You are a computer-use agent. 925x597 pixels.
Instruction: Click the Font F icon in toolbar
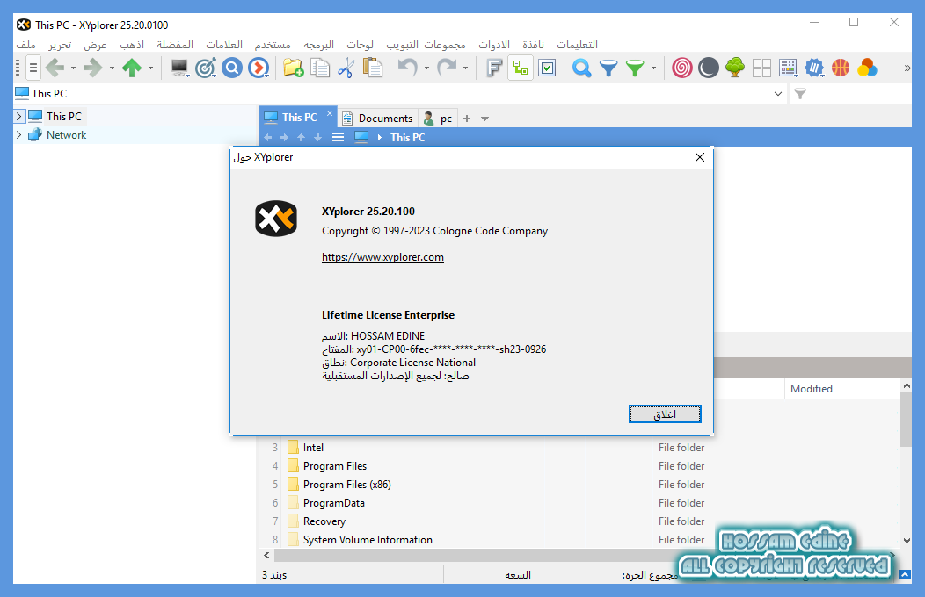click(494, 68)
